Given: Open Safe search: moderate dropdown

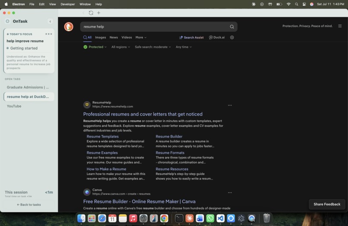Looking at the screenshot, I should [153, 47].
